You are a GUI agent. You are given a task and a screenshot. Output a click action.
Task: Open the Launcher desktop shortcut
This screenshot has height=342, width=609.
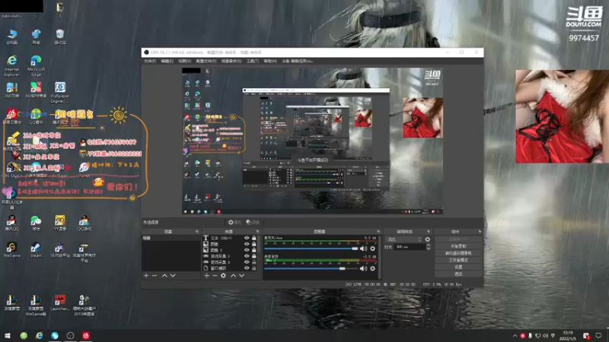point(60,303)
